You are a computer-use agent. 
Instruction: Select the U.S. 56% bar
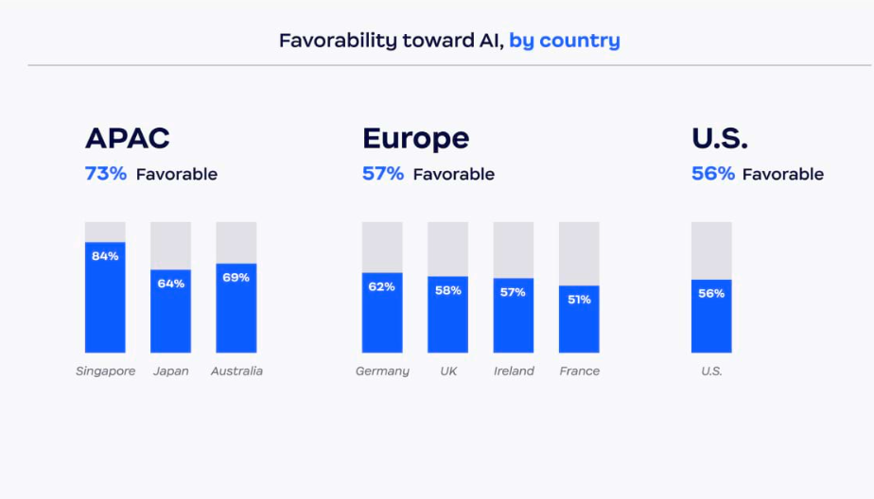(x=711, y=317)
